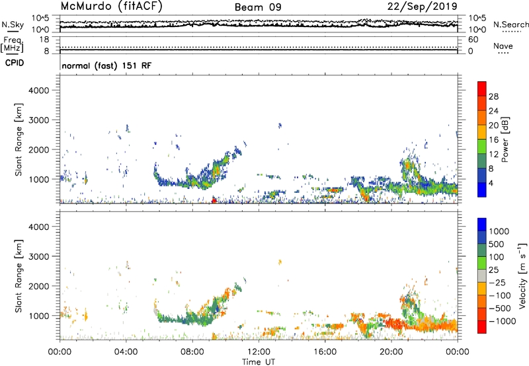Pick the yellow 16–20 segment of Power colorbar

click(482, 132)
